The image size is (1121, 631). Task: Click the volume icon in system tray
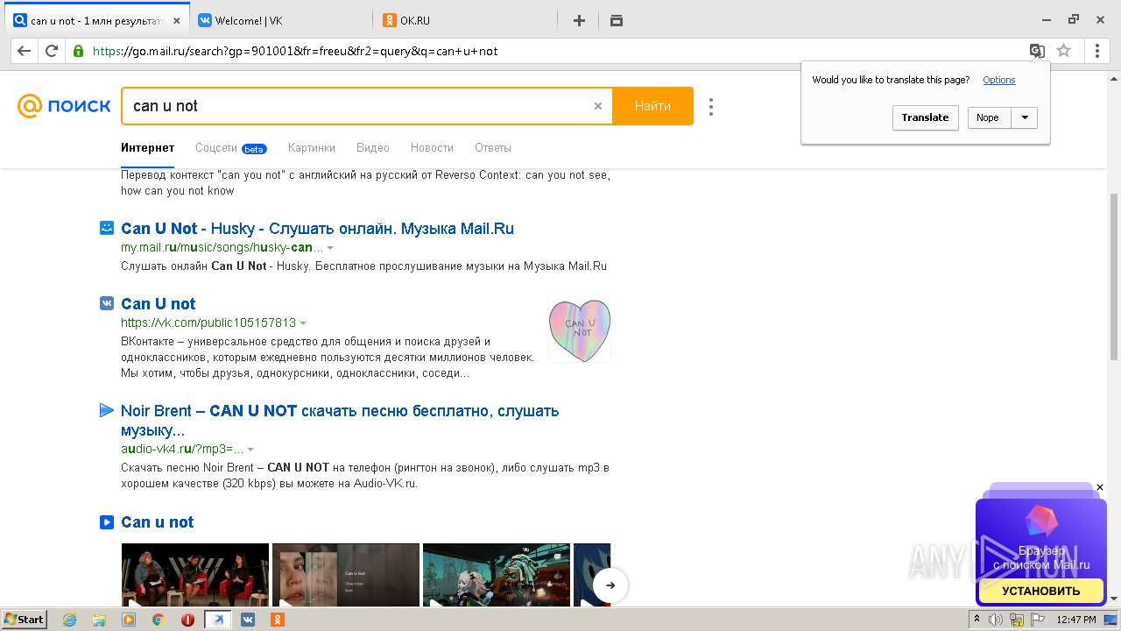996,620
